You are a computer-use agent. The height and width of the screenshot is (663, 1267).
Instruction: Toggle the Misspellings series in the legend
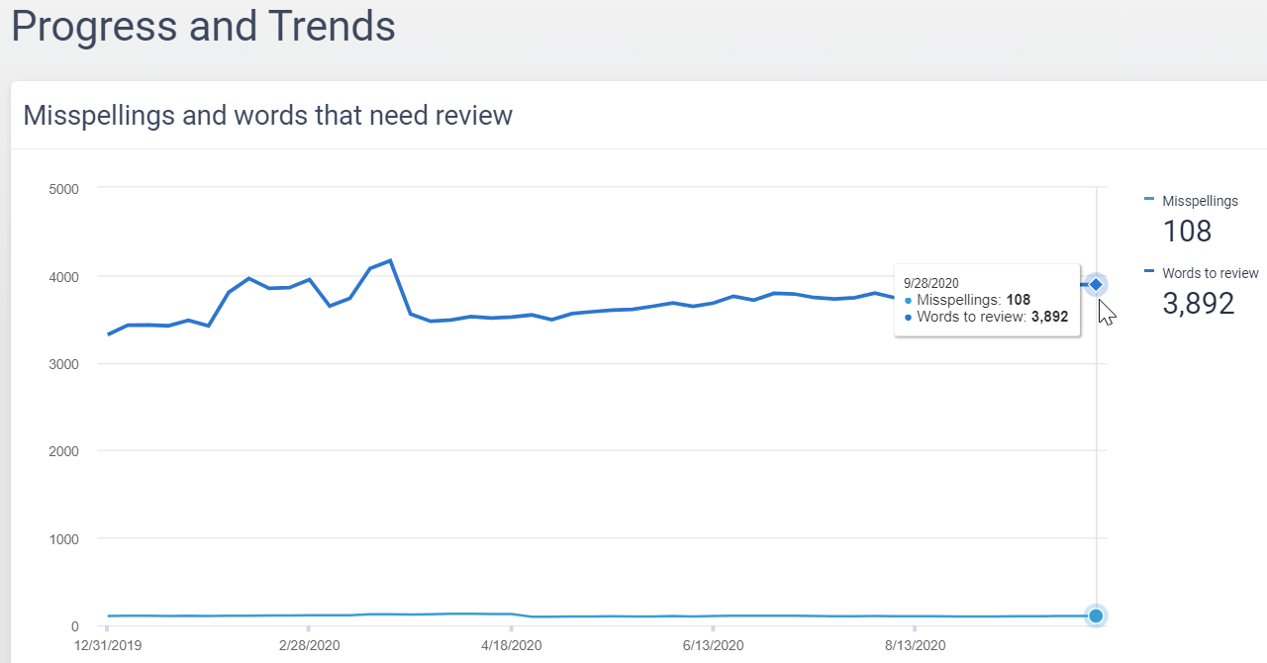coord(1200,201)
